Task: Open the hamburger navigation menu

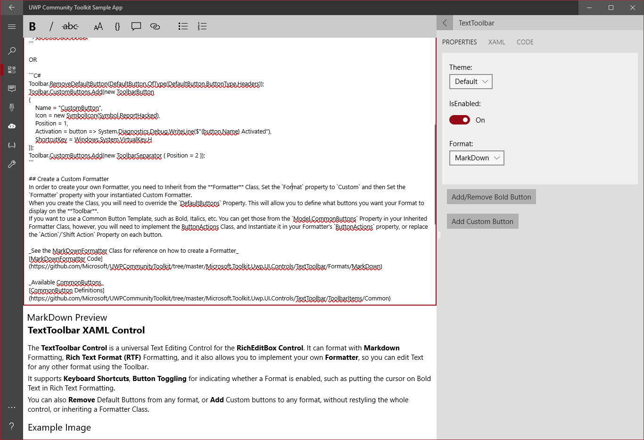Action: coord(12,26)
